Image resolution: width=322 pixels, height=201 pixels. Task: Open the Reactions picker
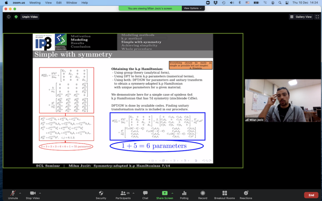(246, 193)
